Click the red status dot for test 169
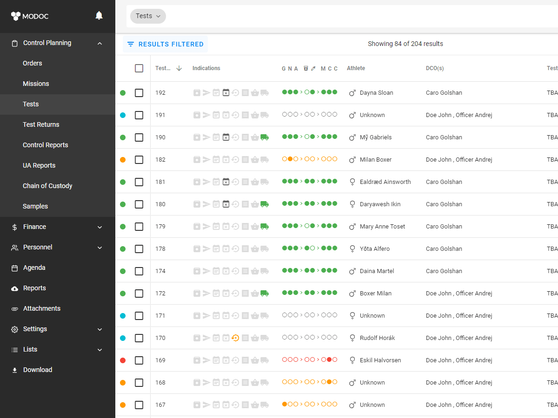 [x=123, y=360]
